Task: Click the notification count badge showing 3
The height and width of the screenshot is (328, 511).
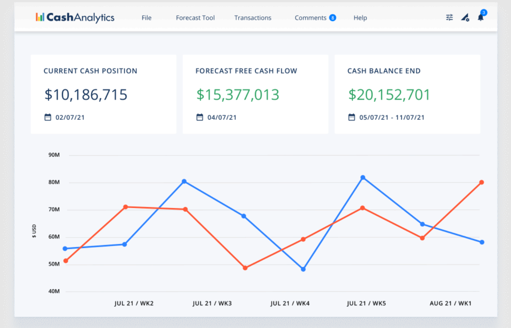Action: (x=484, y=12)
